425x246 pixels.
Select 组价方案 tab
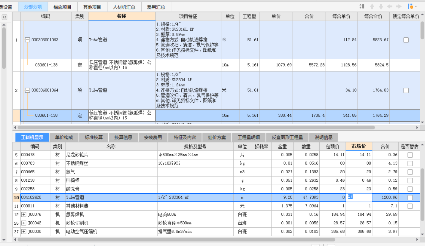(217, 137)
